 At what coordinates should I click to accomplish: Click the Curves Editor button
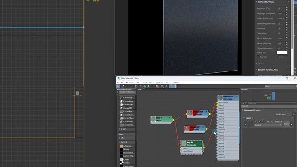click(x=282, y=57)
